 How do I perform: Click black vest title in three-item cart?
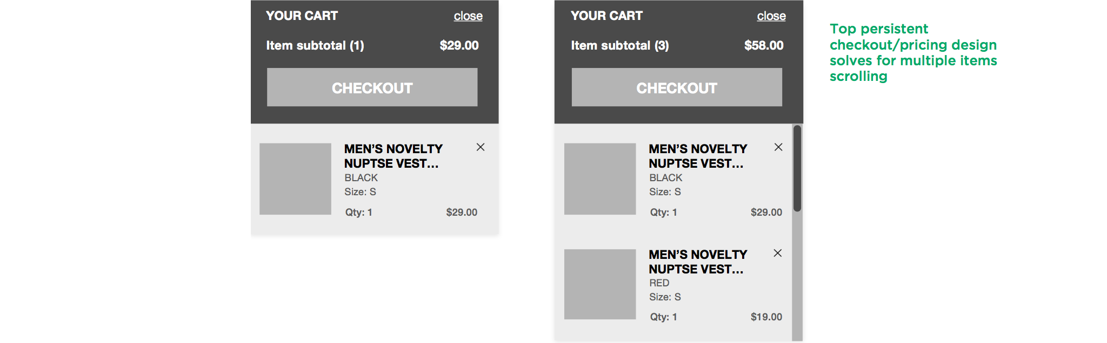698,156
